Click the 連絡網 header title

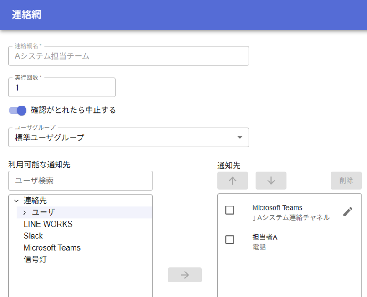(x=26, y=15)
